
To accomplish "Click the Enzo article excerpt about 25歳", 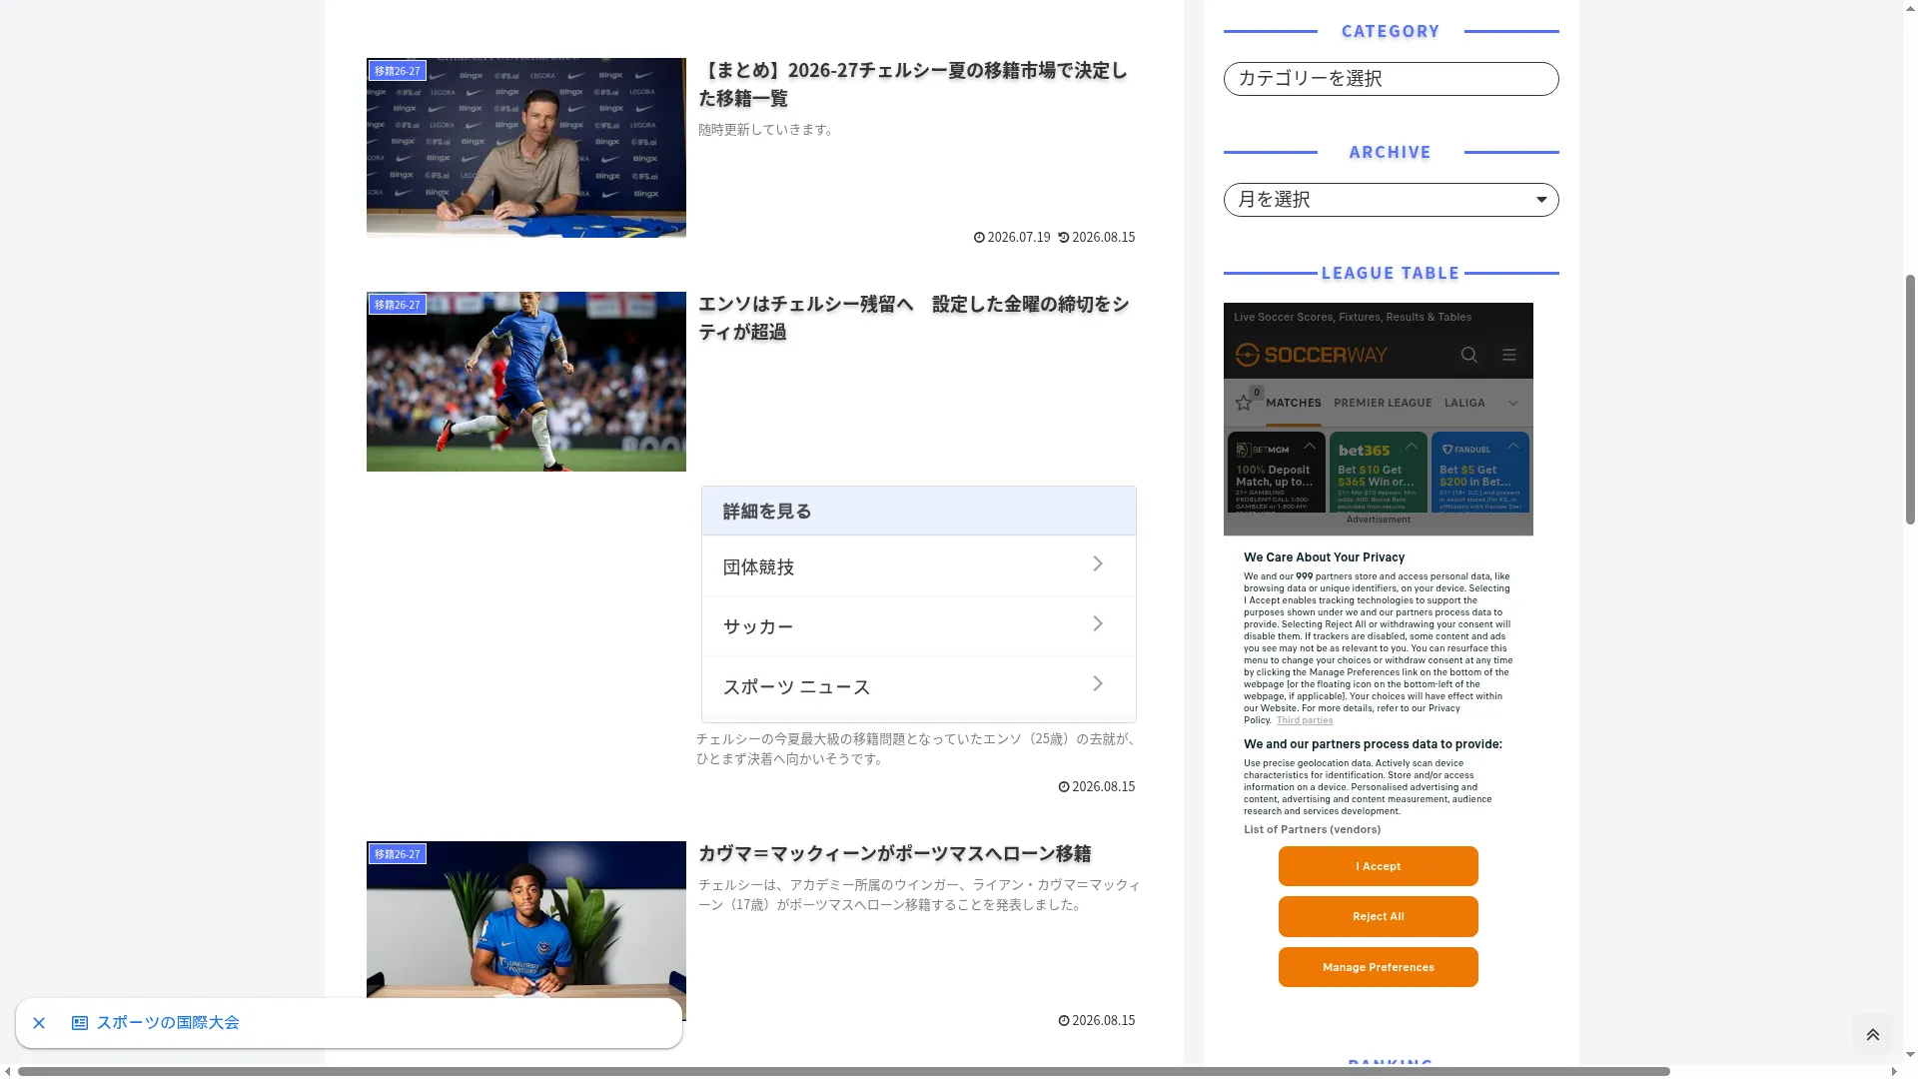I will [916, 749].
